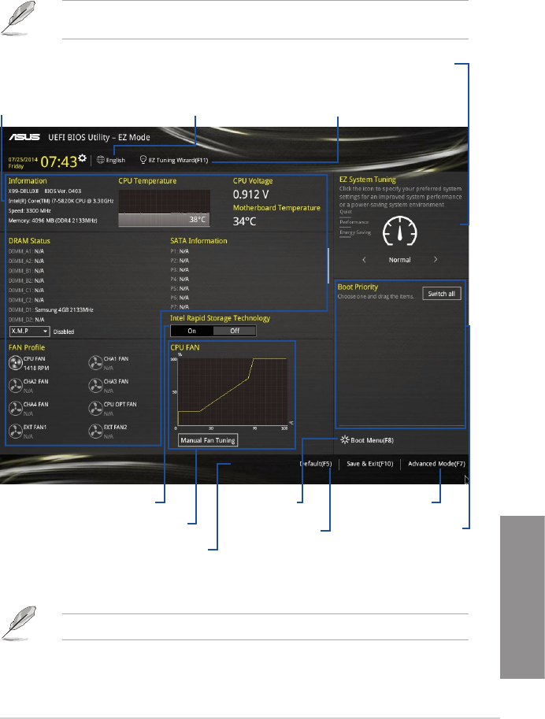
Task: Click the 34°C motherboard temperature value
Action: point(244,221)
